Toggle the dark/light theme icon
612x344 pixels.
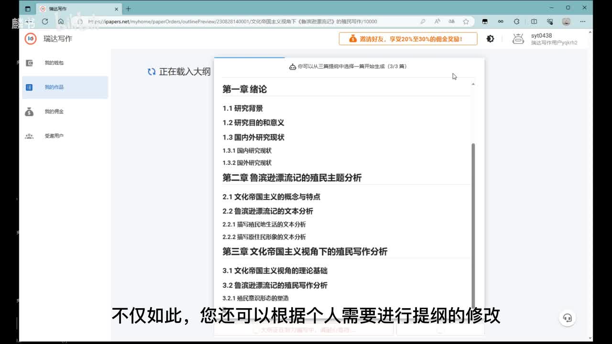click(490, 39)
